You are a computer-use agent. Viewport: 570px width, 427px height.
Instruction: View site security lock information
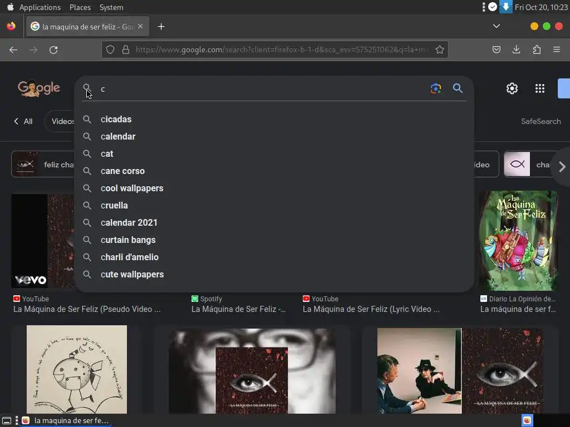point(126,49)
